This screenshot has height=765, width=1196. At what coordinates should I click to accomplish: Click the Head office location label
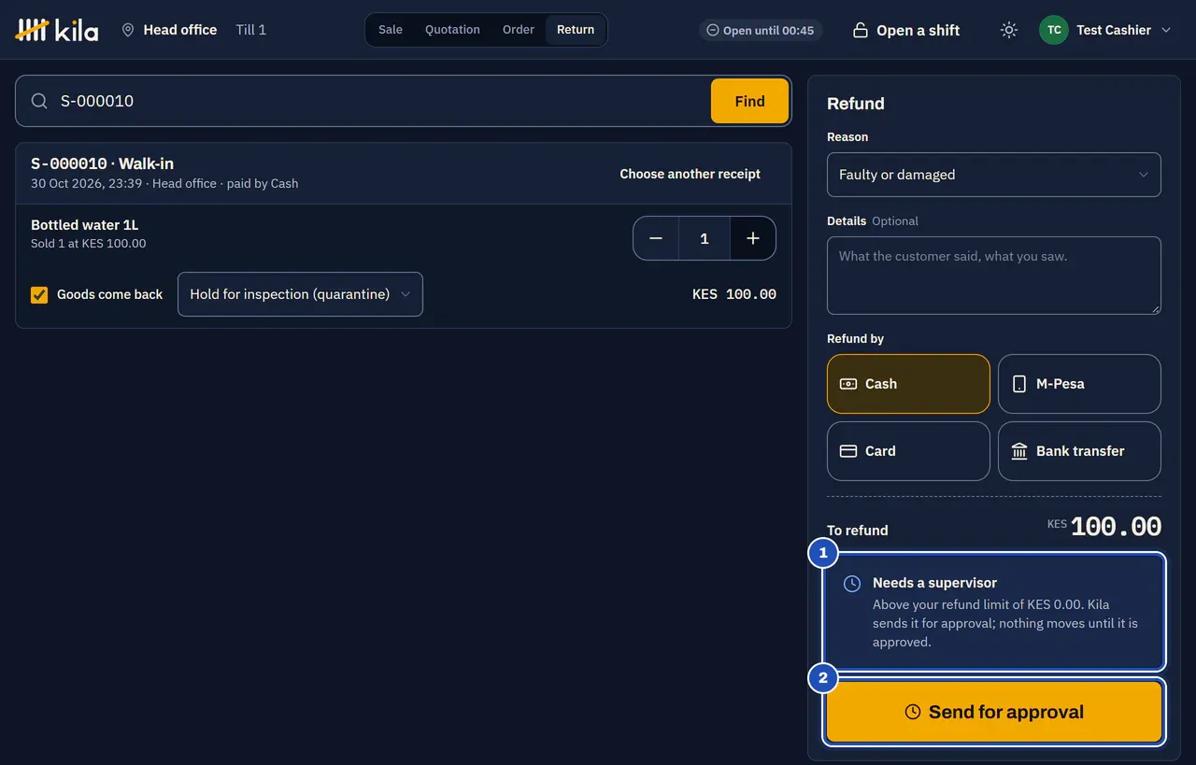tap(180, 30)
